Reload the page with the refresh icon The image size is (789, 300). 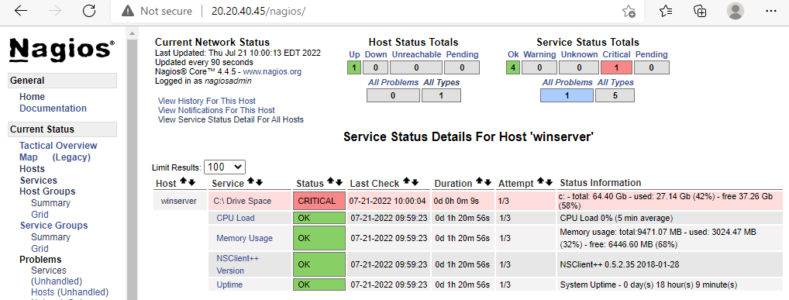coord(89,11)
